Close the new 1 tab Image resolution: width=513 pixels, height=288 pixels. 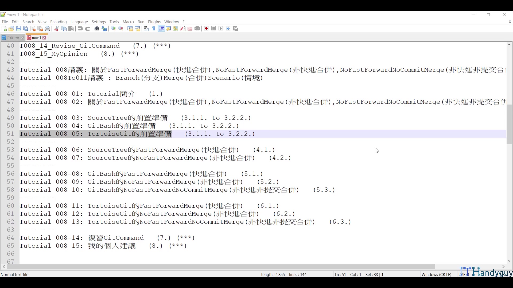(45, 38)
